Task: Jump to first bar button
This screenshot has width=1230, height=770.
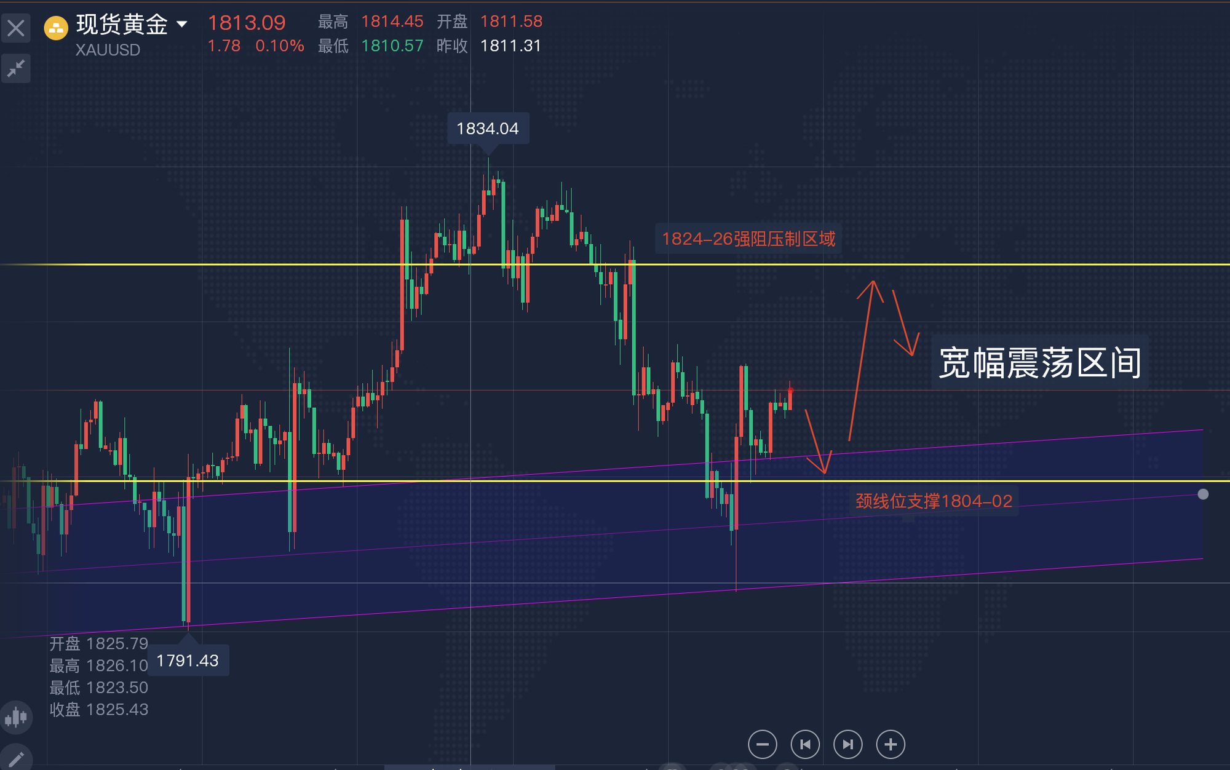Action: [x=805, y=745]
